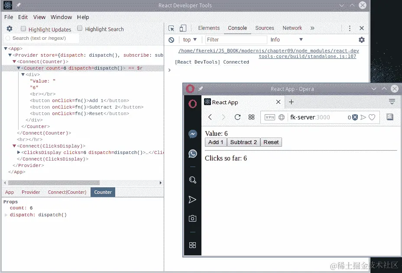The height and width of the screenshot is (273, 402).
Task: Open speed dial grid in Opera sidebar
Action: coord(192,245)
